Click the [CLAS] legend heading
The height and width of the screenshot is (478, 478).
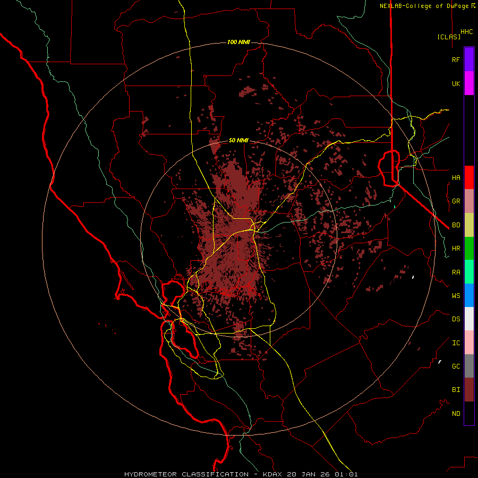pyautogui.click(x=449, y=37)
